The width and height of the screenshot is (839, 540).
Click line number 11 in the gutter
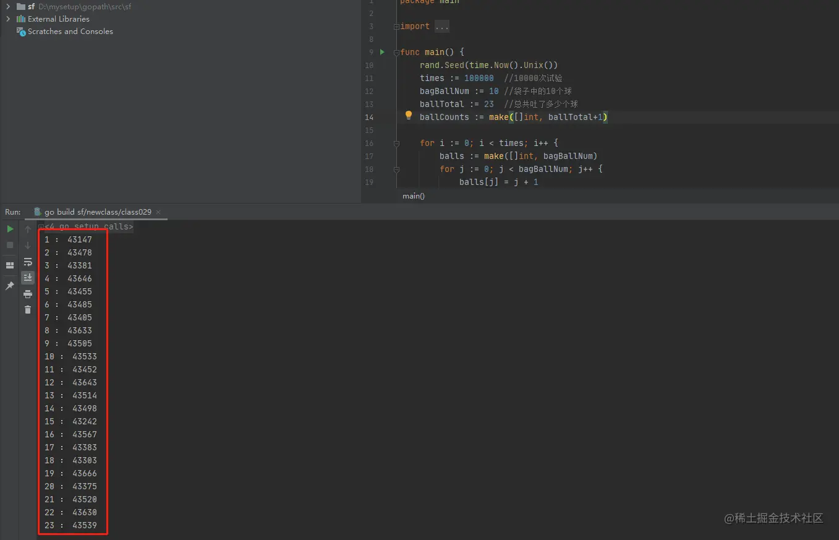click(x=369, y=78)
